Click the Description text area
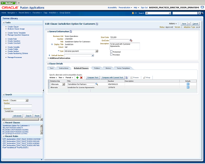 point(125,46)
